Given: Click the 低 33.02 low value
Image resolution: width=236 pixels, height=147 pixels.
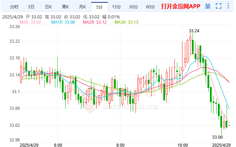Looking at the screenshot, I should (91, 17).
